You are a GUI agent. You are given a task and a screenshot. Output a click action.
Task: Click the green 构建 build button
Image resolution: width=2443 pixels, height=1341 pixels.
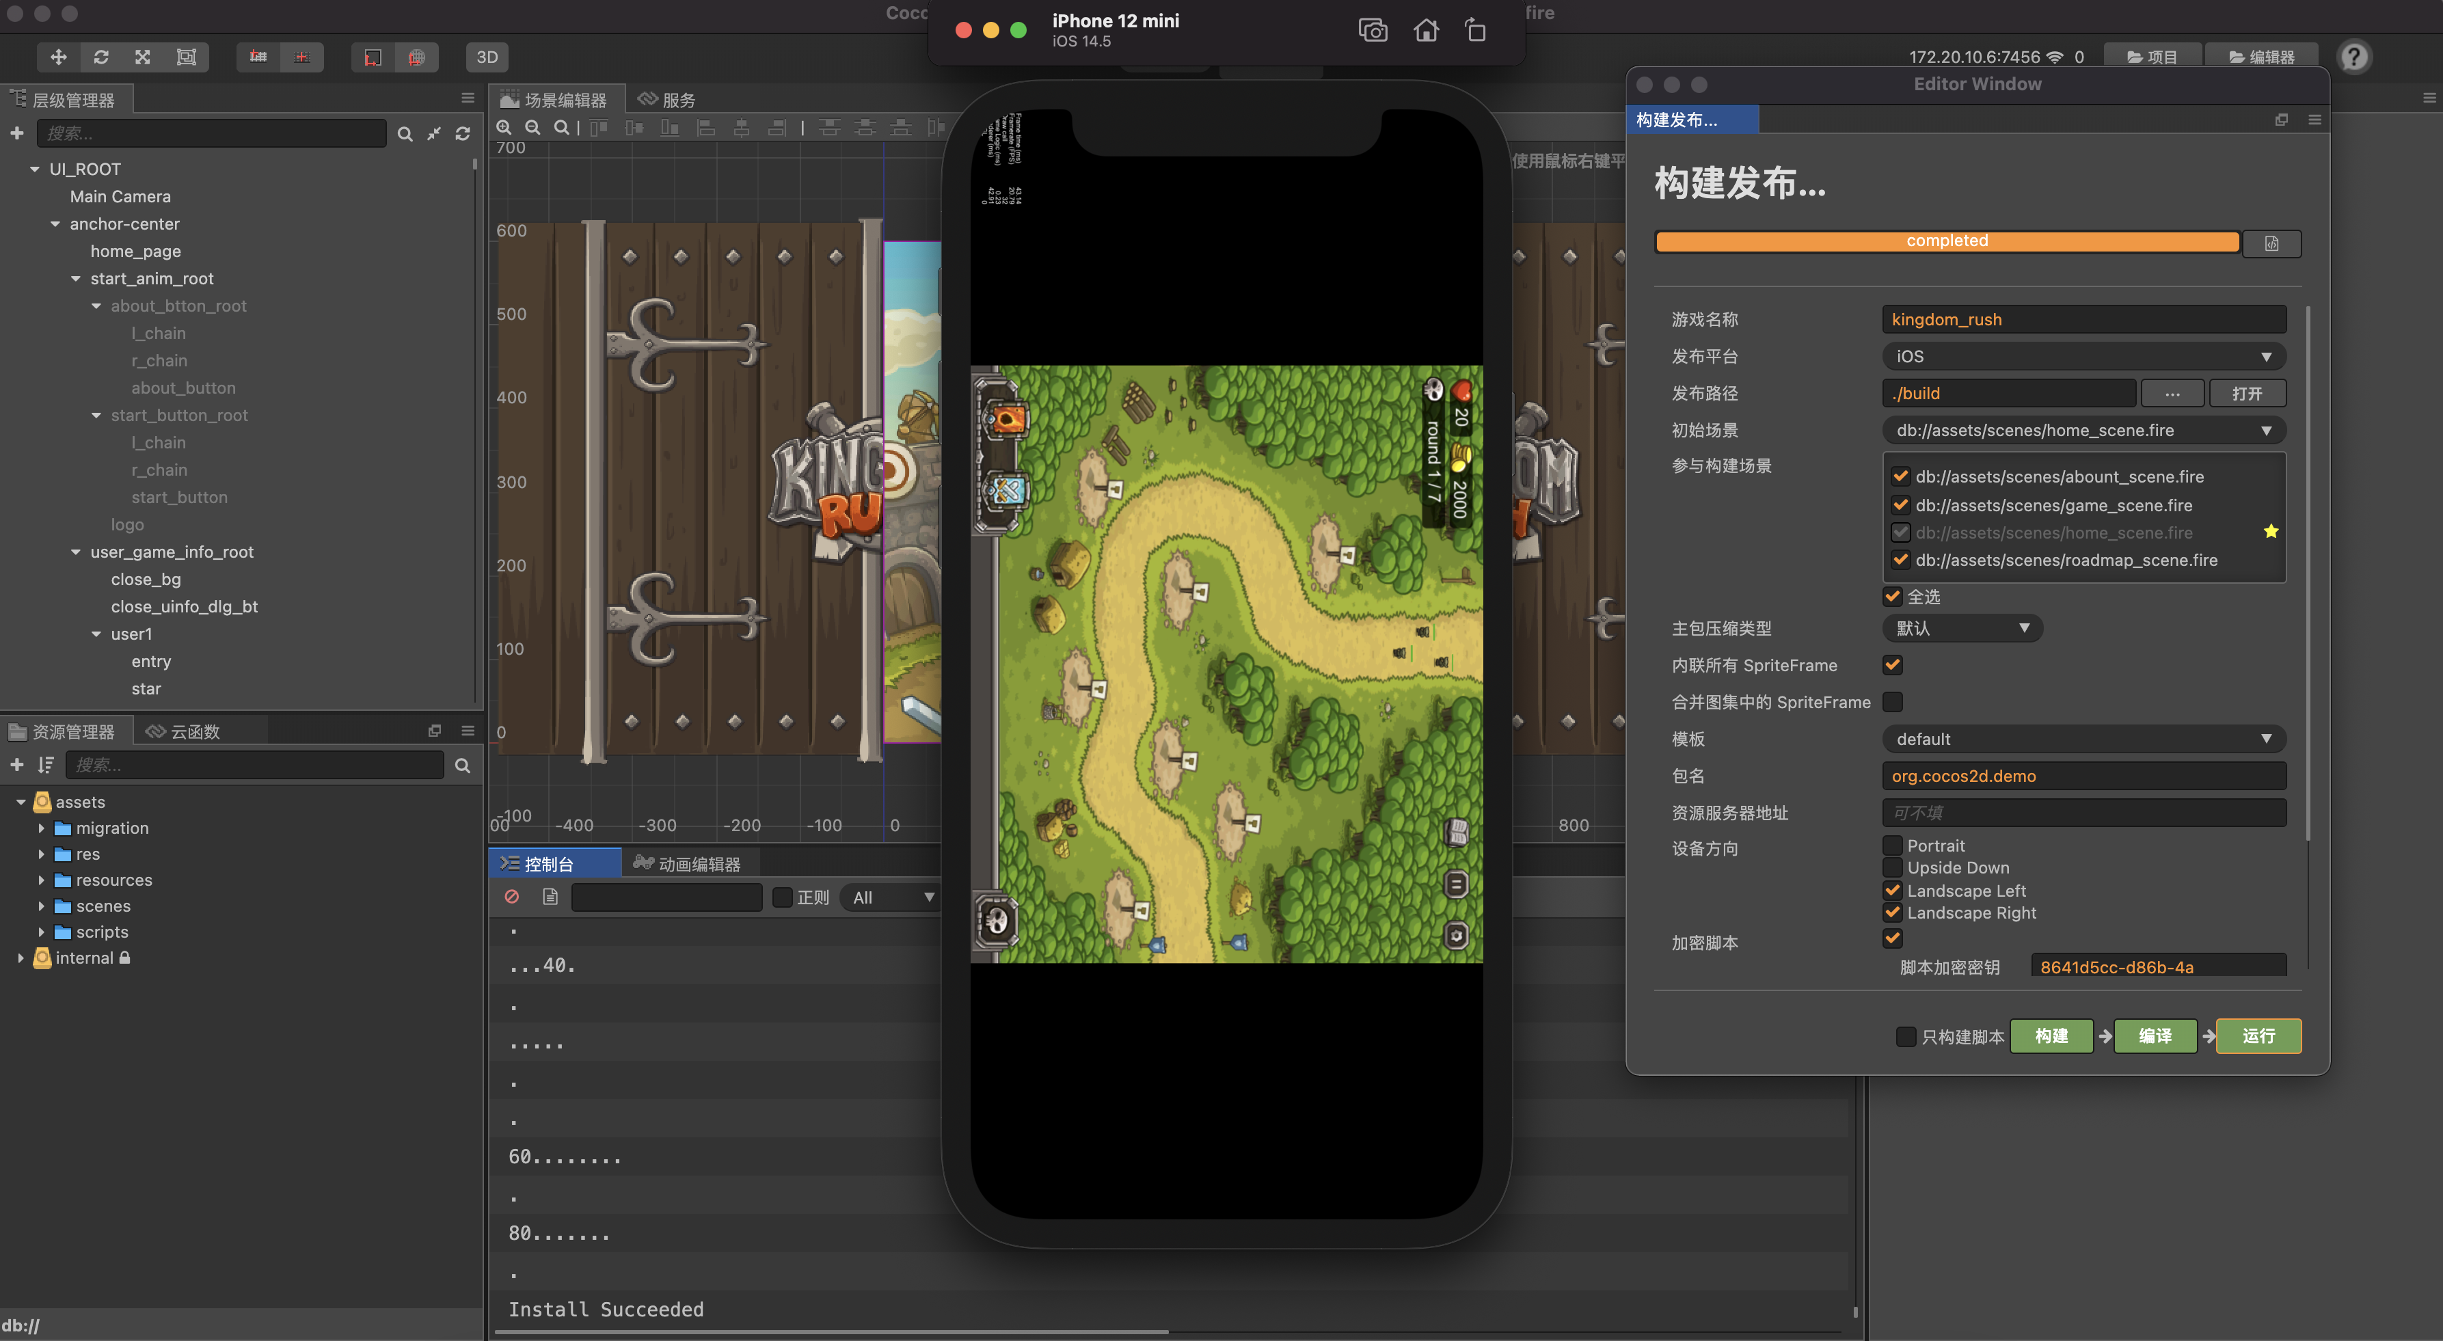point(2051,1035)
